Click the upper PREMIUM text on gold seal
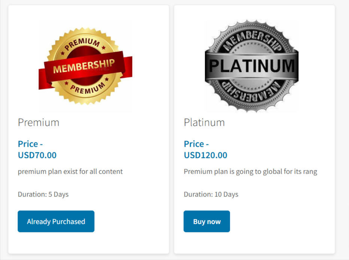The image size is (349, 260). [x=83, y=45]
